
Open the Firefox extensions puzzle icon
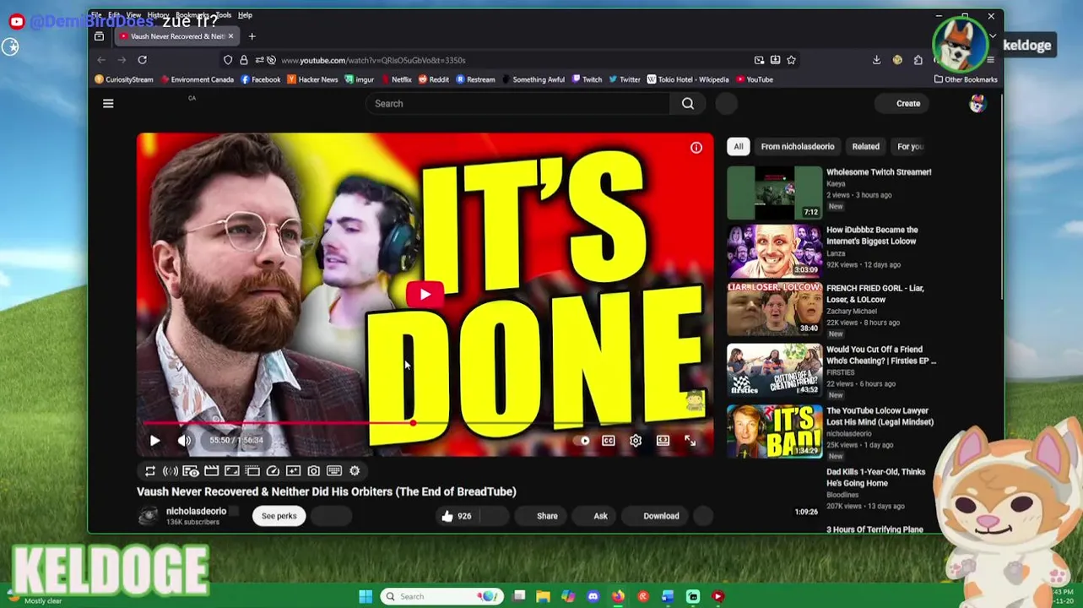click(x=918, y=60)
